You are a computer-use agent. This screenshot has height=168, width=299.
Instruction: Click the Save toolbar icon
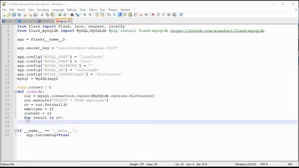[14, 14]
